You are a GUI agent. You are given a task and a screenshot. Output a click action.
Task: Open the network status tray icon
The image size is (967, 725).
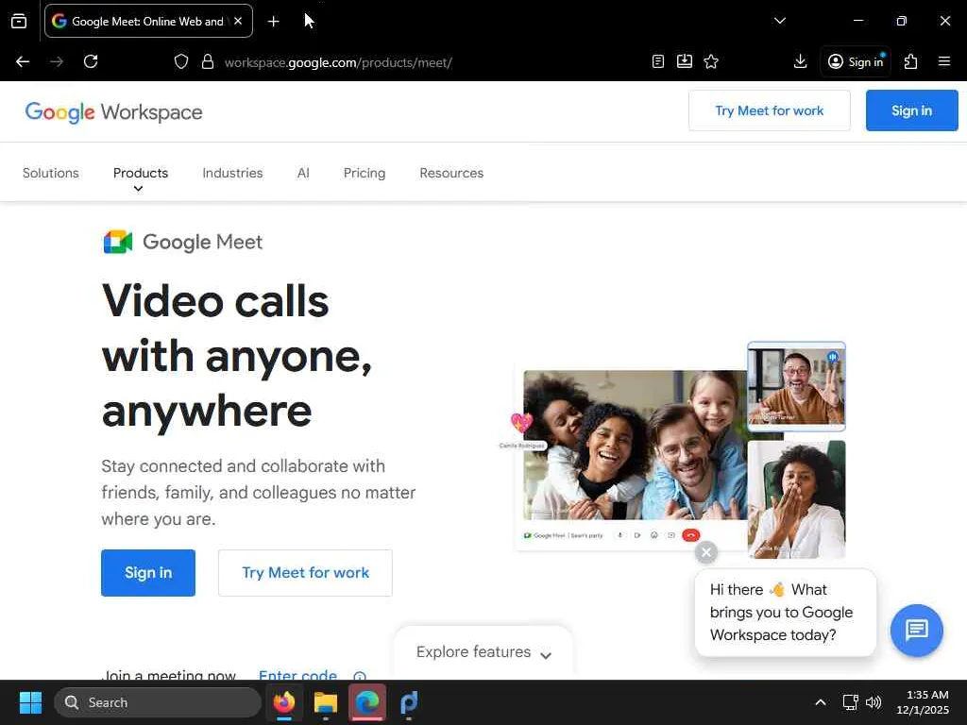851,702
